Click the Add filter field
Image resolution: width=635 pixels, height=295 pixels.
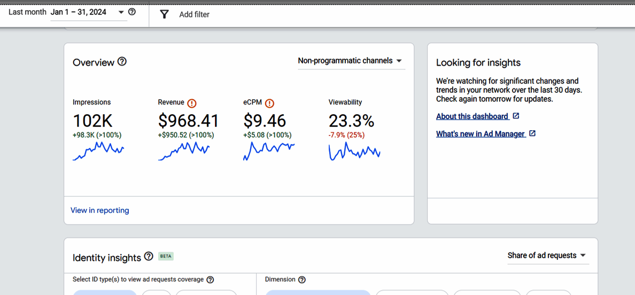coord(194,14)
